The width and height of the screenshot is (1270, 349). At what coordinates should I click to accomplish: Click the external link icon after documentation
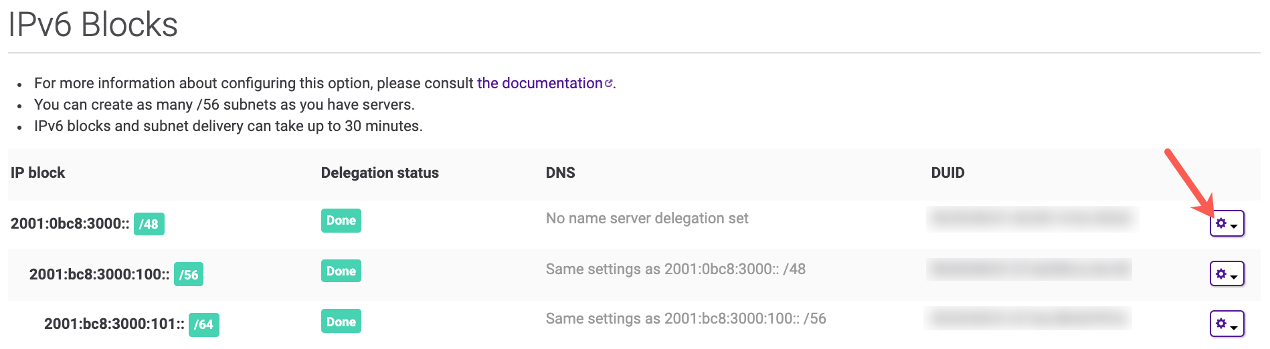(609, 84)
